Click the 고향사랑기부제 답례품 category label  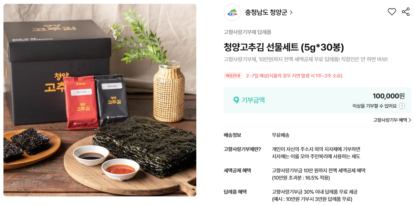(248, 32)
